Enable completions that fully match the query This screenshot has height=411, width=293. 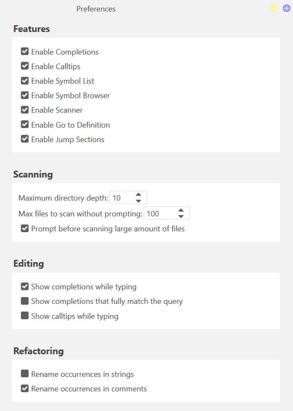tap(25, 301)
